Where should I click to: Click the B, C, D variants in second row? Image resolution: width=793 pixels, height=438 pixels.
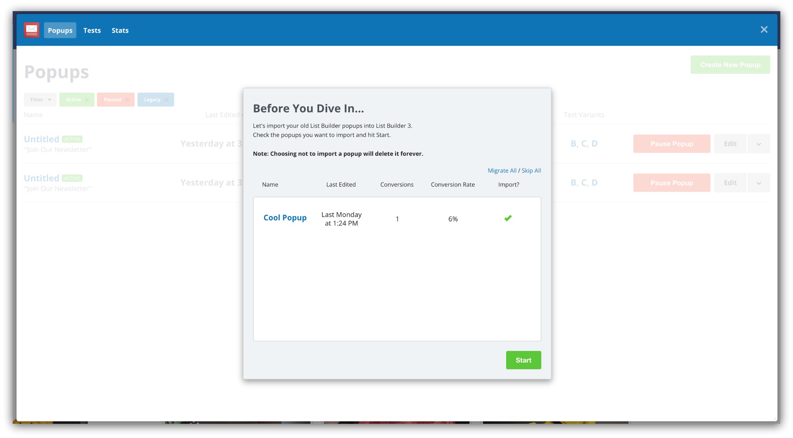coord(584,183)
